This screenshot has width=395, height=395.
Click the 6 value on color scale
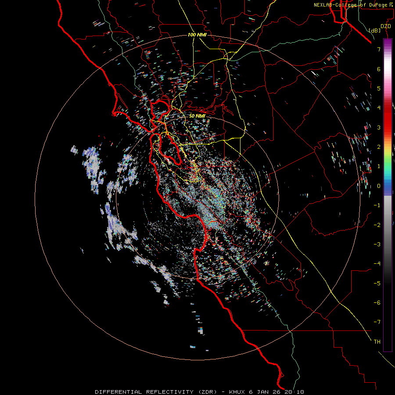click(379, 69)
